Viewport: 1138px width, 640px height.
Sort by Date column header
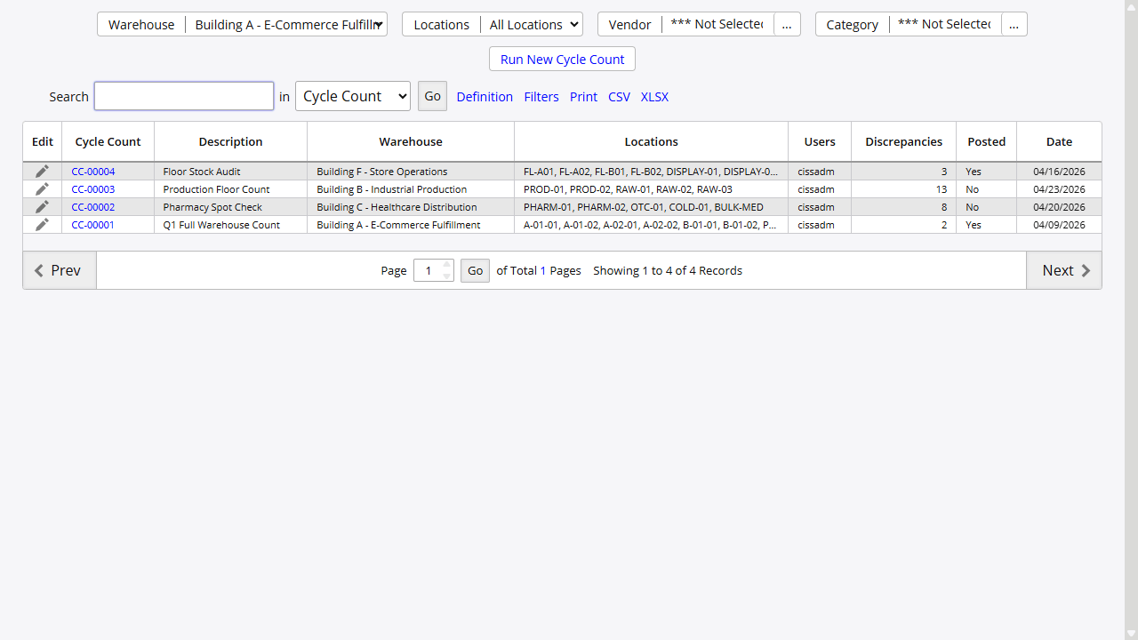click(1059, 141)
